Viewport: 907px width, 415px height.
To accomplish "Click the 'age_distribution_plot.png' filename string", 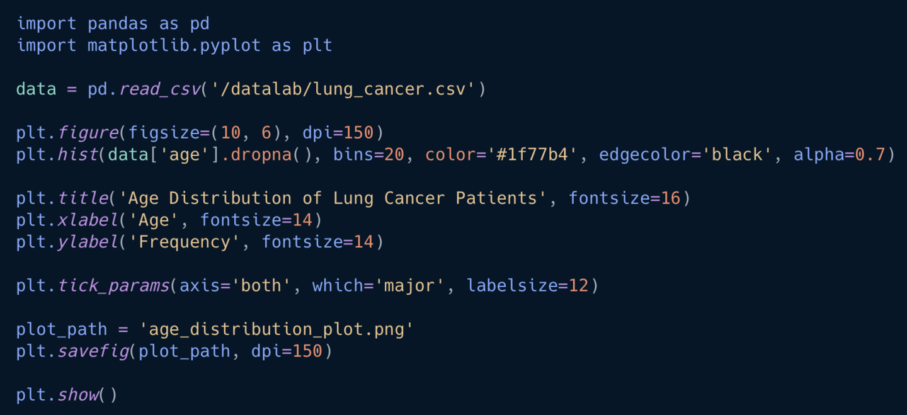I will coord(276,329).
